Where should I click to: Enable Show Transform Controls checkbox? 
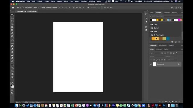41,7
